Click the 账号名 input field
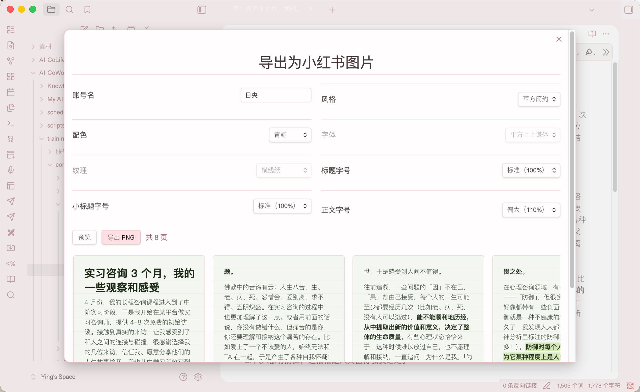 click(x=276, y=95)
